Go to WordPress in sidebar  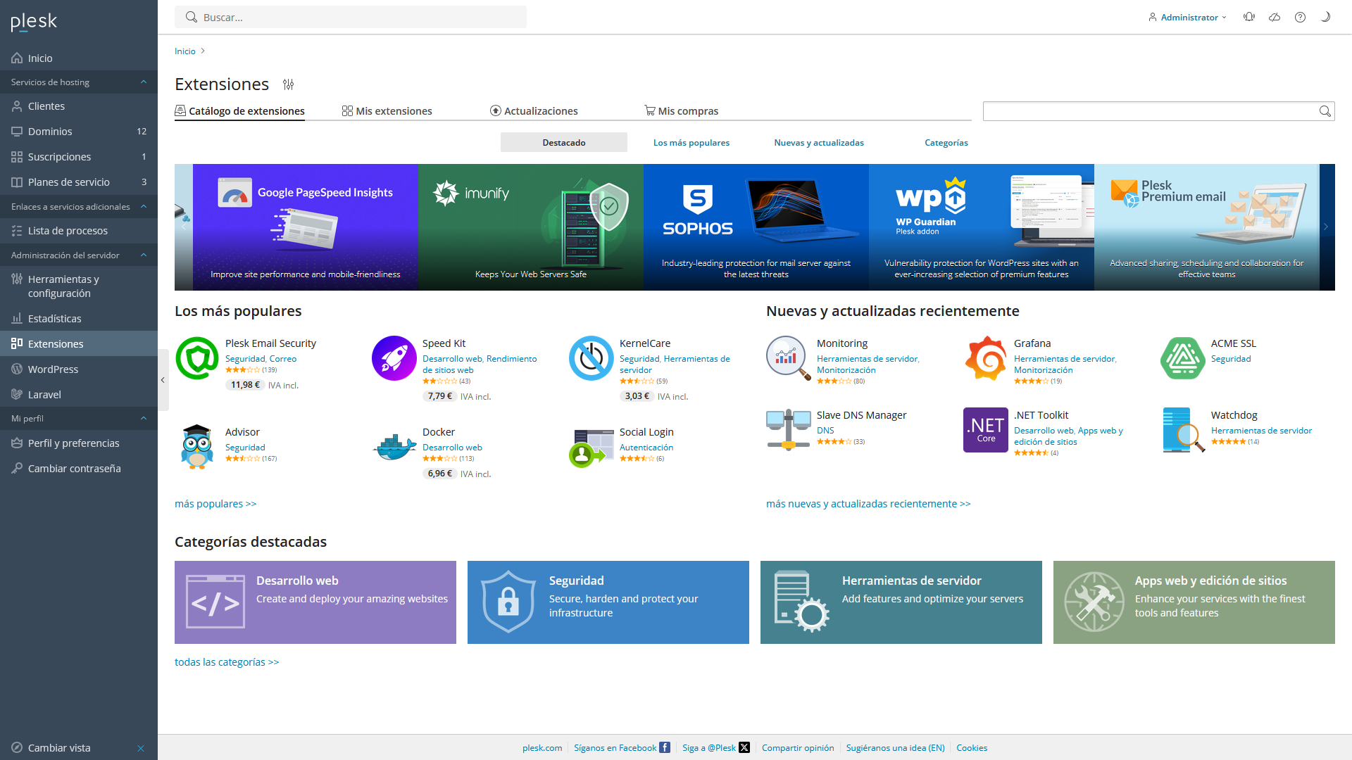coord(79,369)
